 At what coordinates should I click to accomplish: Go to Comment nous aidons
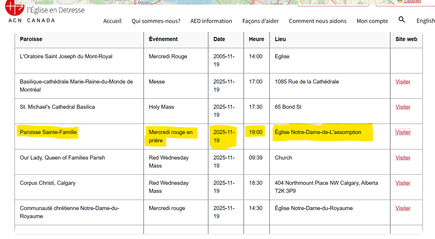(x=317, y=21)
